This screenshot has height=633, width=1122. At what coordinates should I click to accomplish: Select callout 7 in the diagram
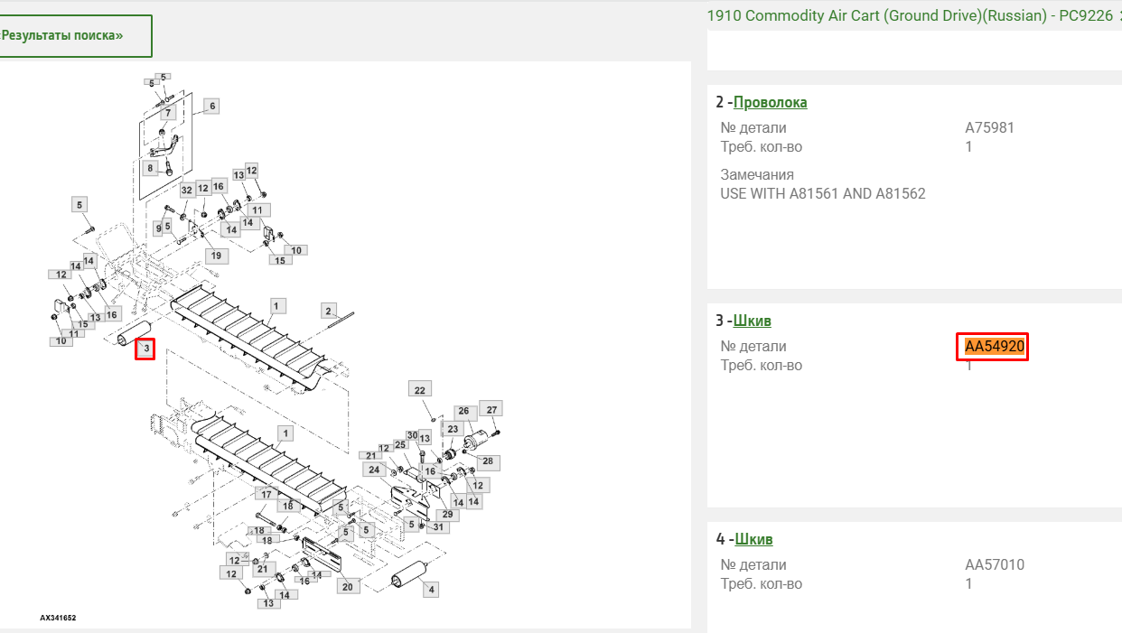coord(168,113)
